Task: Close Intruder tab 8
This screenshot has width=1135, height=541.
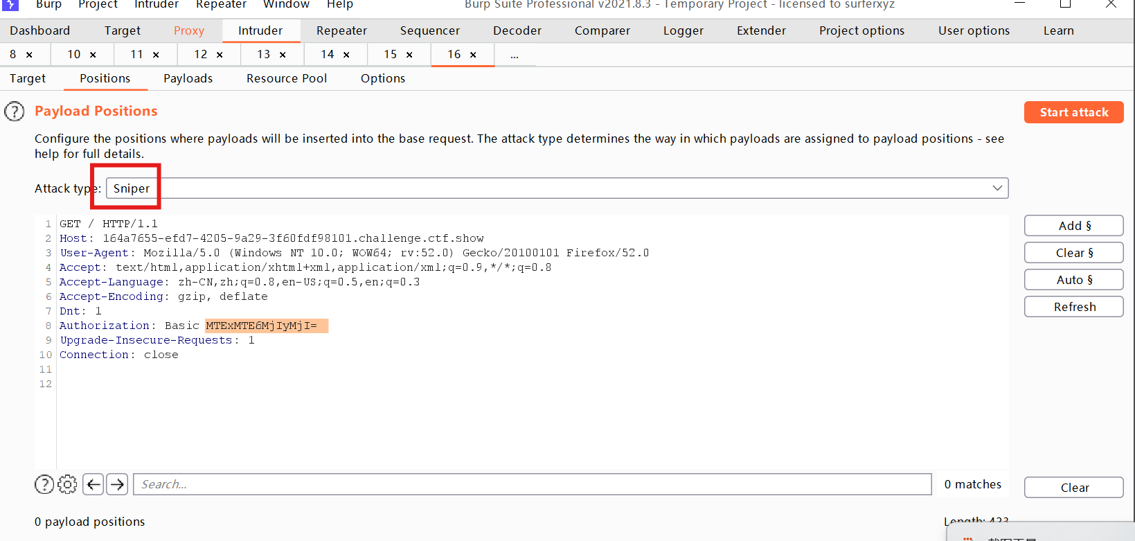Action: [29, 55]
